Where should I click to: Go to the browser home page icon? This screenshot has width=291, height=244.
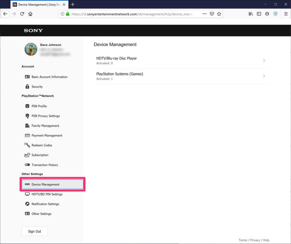tap(30, 14)
